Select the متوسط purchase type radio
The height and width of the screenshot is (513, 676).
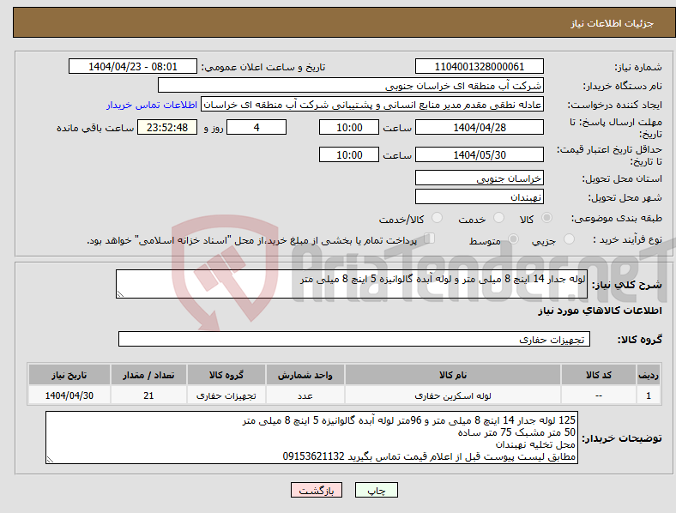point(513,239)
